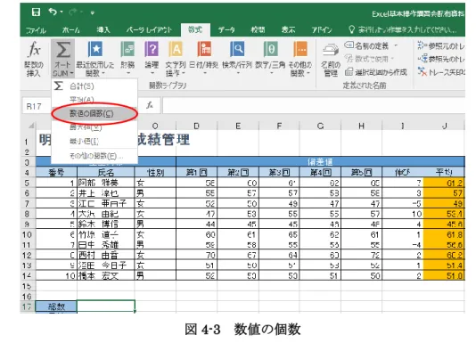This screenshot has width=476, height=351.
Task: Open the その他の関数 icon
Action: (x=300, y=49)
